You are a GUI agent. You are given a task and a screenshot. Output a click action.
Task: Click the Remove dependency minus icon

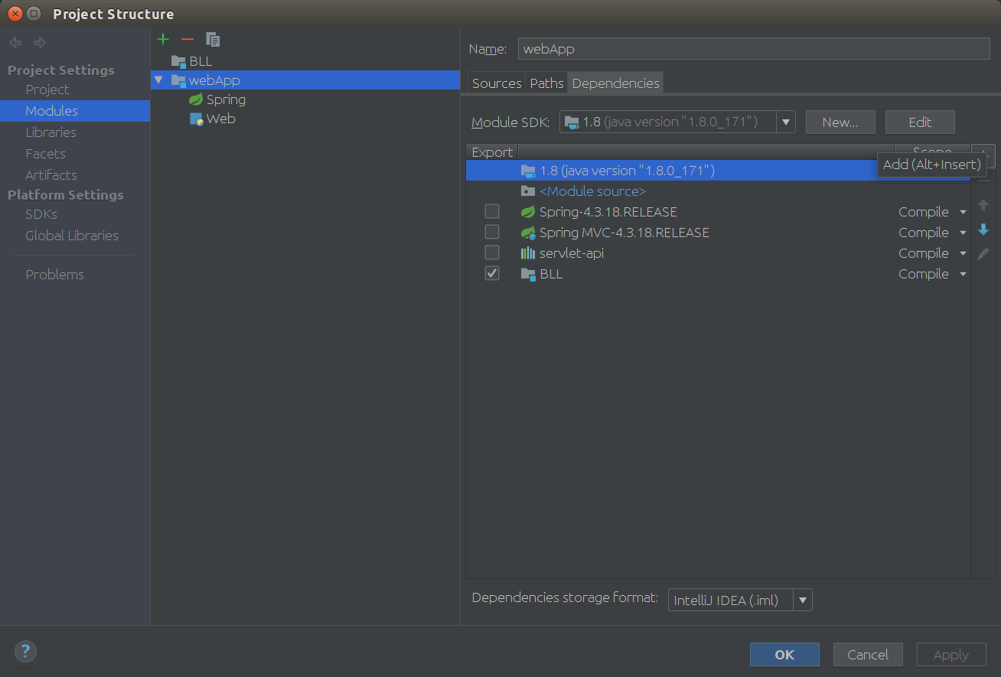click(x=984, y=181)
